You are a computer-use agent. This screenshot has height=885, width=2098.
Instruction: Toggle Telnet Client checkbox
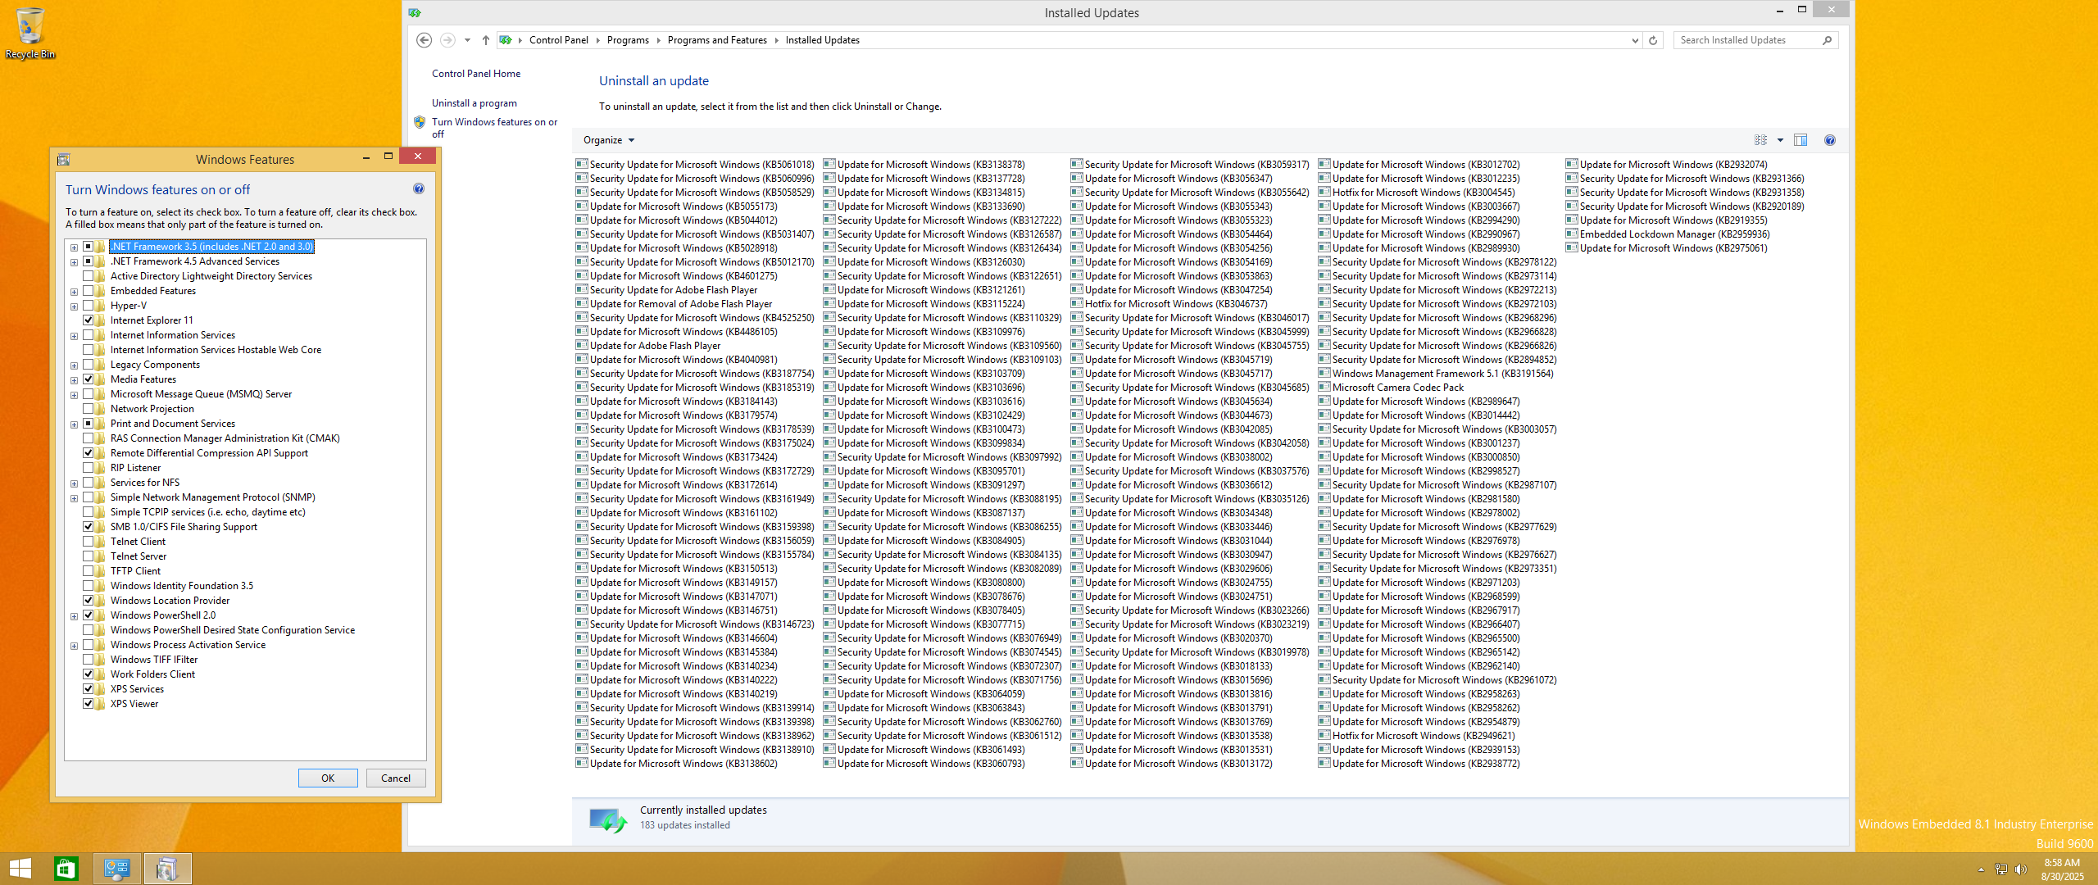pyautogui.click(x=88, y=542)
